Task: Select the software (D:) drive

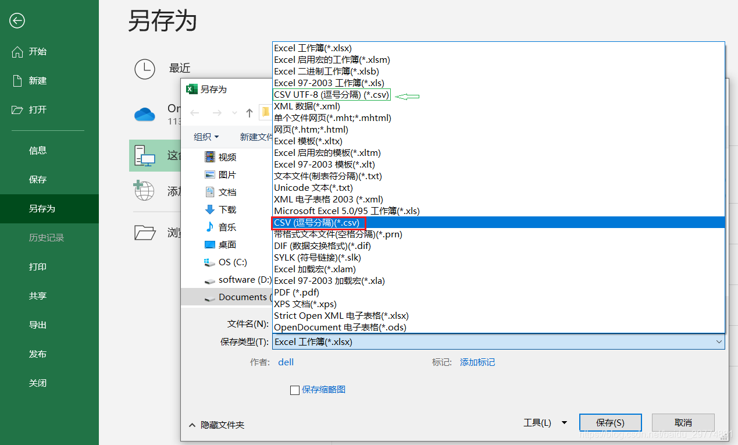Action: coord(237,280)
